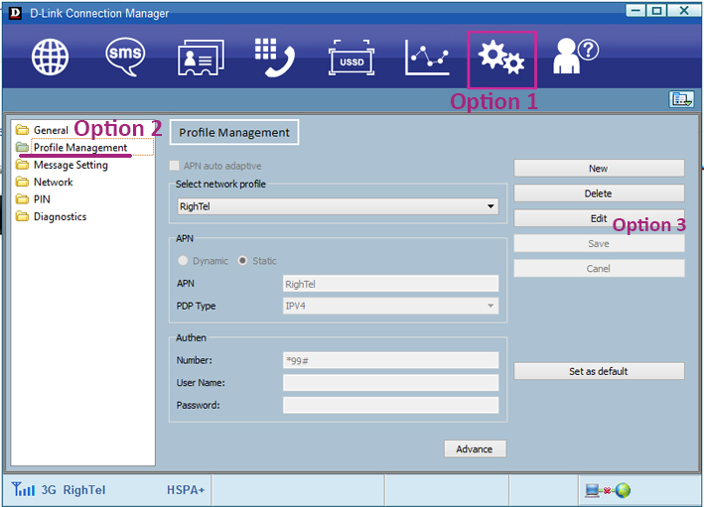Open the statistics graph icon
704x507 pixels.
click(x=427, y=59)
